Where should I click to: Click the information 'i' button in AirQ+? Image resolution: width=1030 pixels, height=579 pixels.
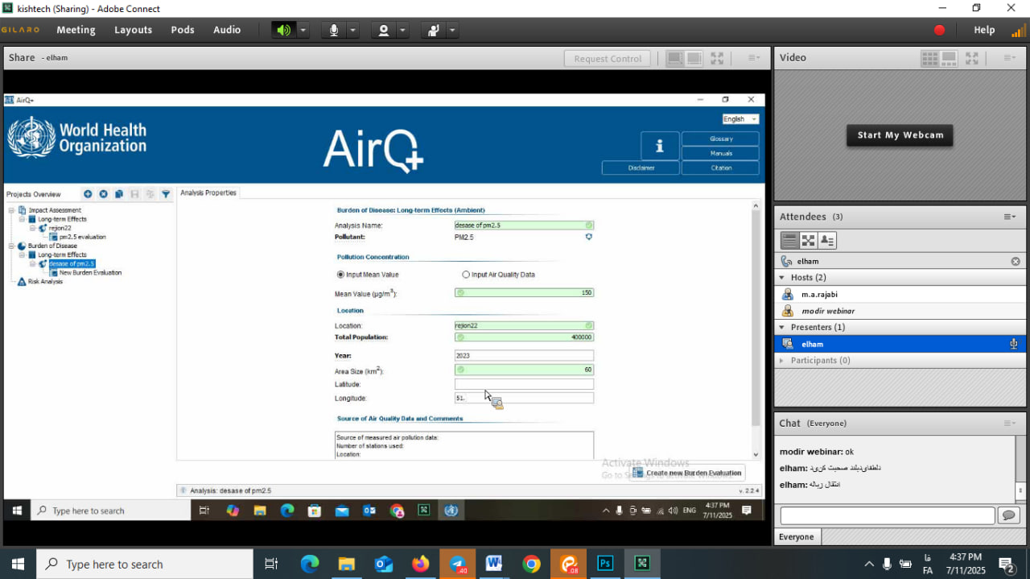coord(660,146)
